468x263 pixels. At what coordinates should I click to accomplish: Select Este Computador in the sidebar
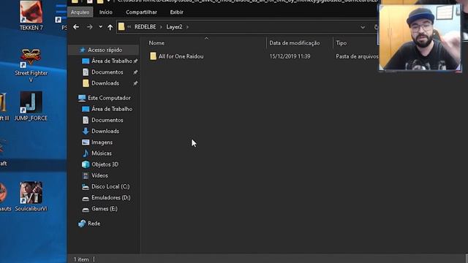point(109,98)
